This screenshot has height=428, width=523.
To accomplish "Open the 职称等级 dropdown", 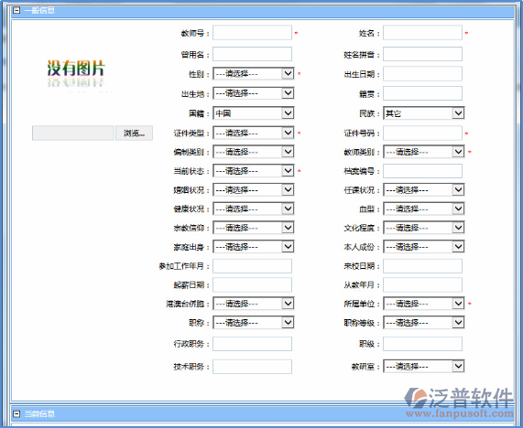I will coord(423,323).
